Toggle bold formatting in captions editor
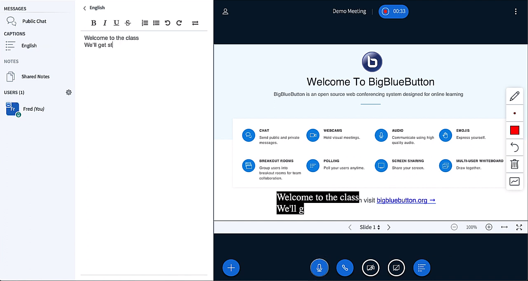The height and width of the screenshot is (281, 528). pyautogui.click(x=93, y=23)
